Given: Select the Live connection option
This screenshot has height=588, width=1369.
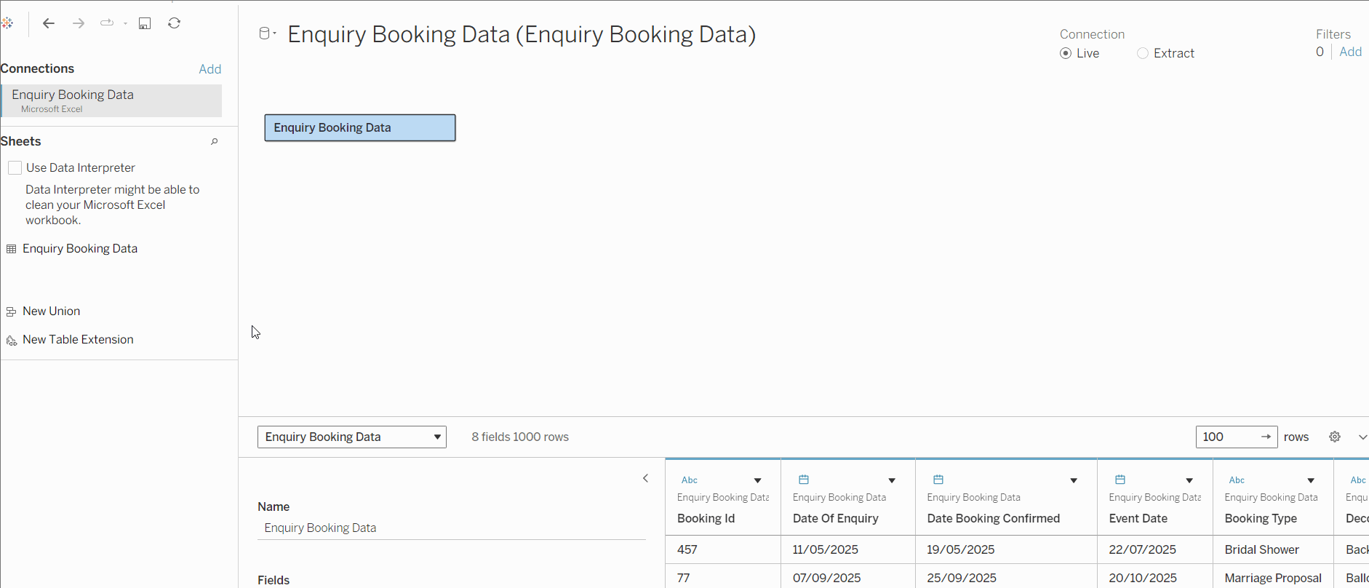Looking at the screenshot, I should point(1066,53).
